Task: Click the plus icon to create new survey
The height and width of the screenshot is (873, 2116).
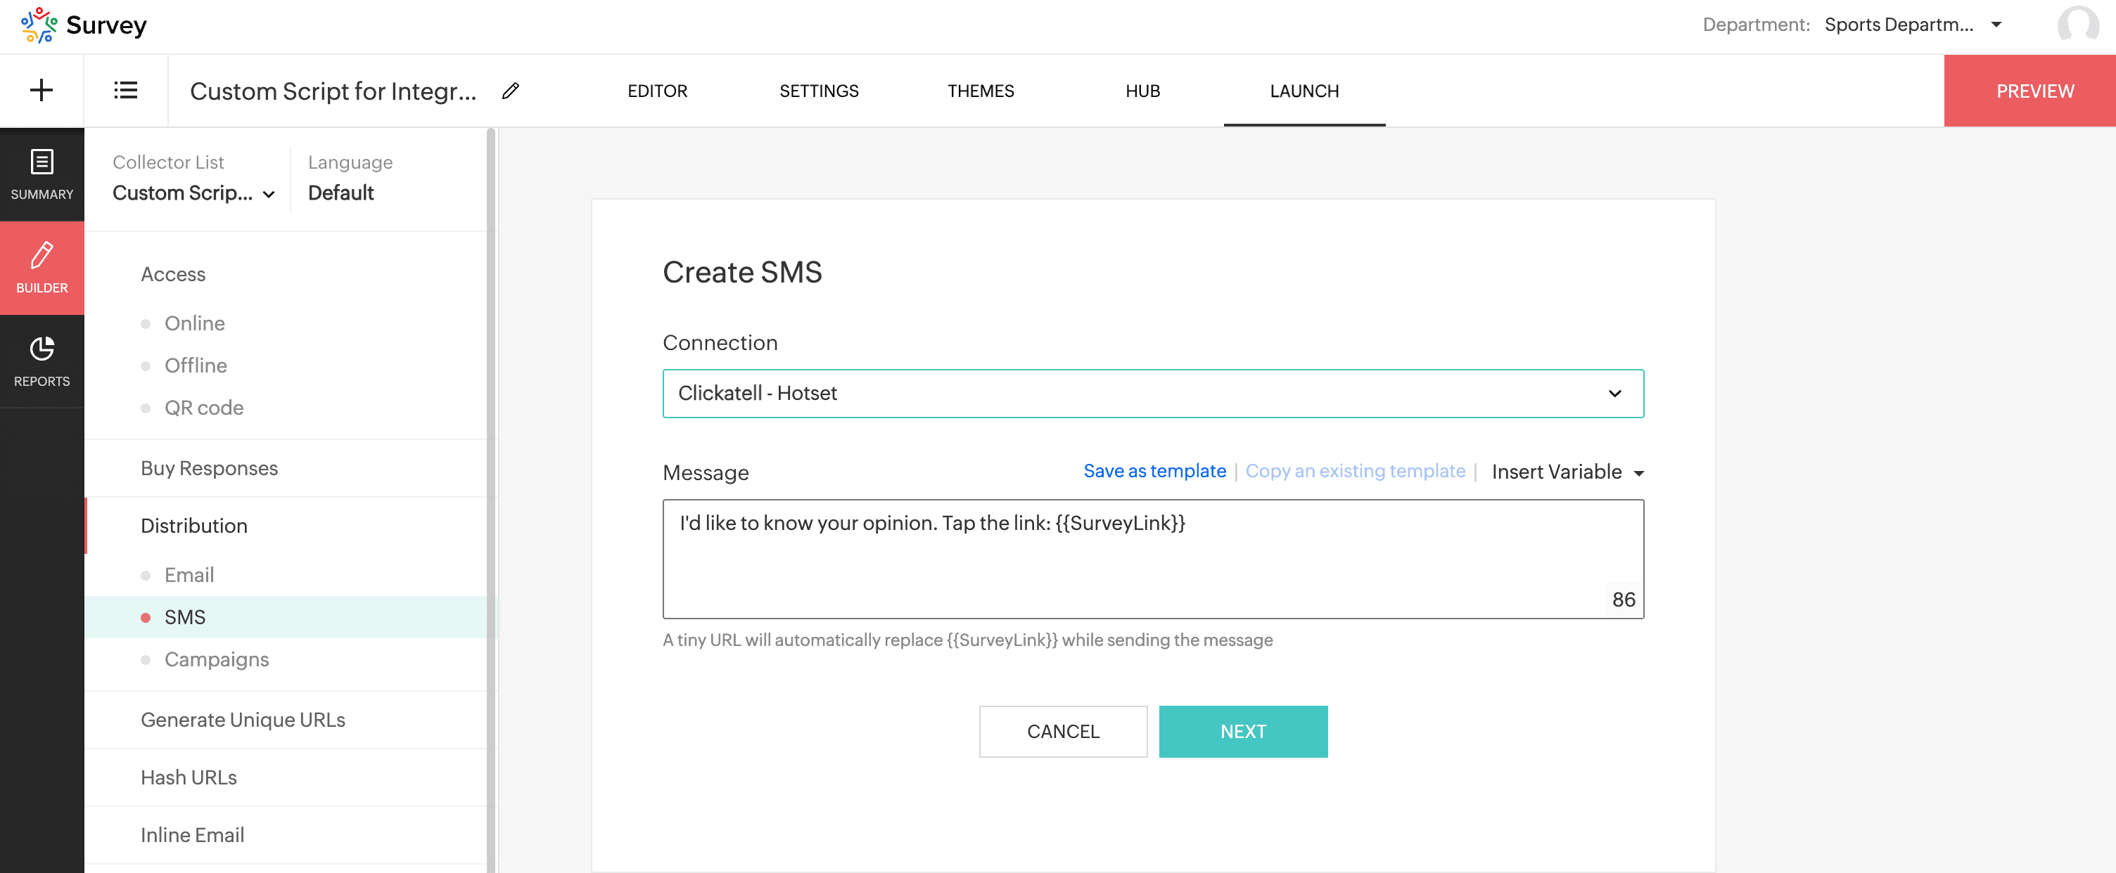Action: click(x=41, y=90)
